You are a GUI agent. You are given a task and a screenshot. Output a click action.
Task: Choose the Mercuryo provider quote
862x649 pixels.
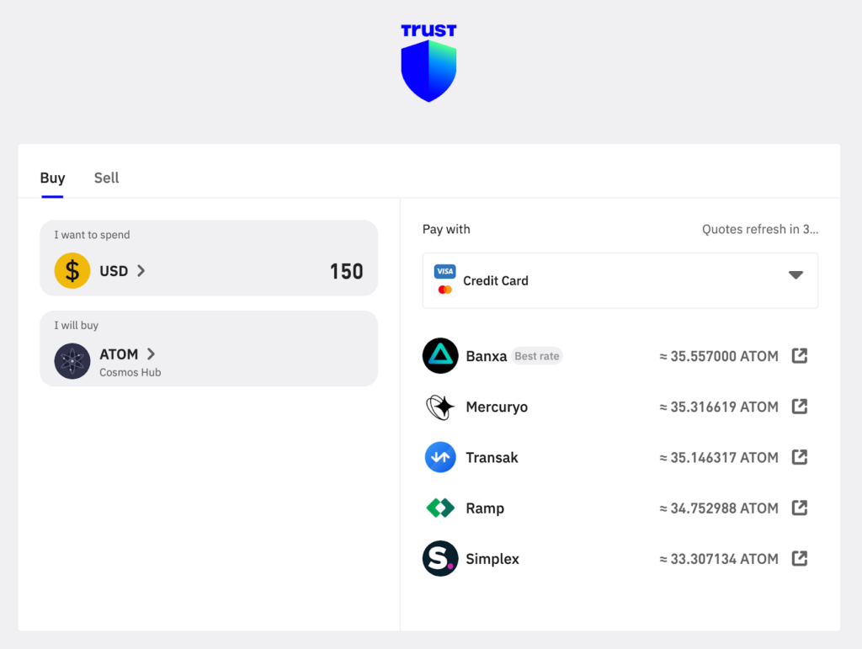pyautogui.click(x=497, y=407)
